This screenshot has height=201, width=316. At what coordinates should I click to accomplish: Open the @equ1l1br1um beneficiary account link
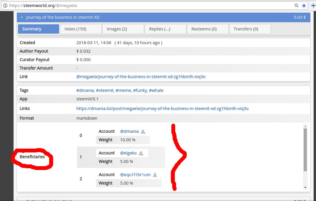point(135,175)
